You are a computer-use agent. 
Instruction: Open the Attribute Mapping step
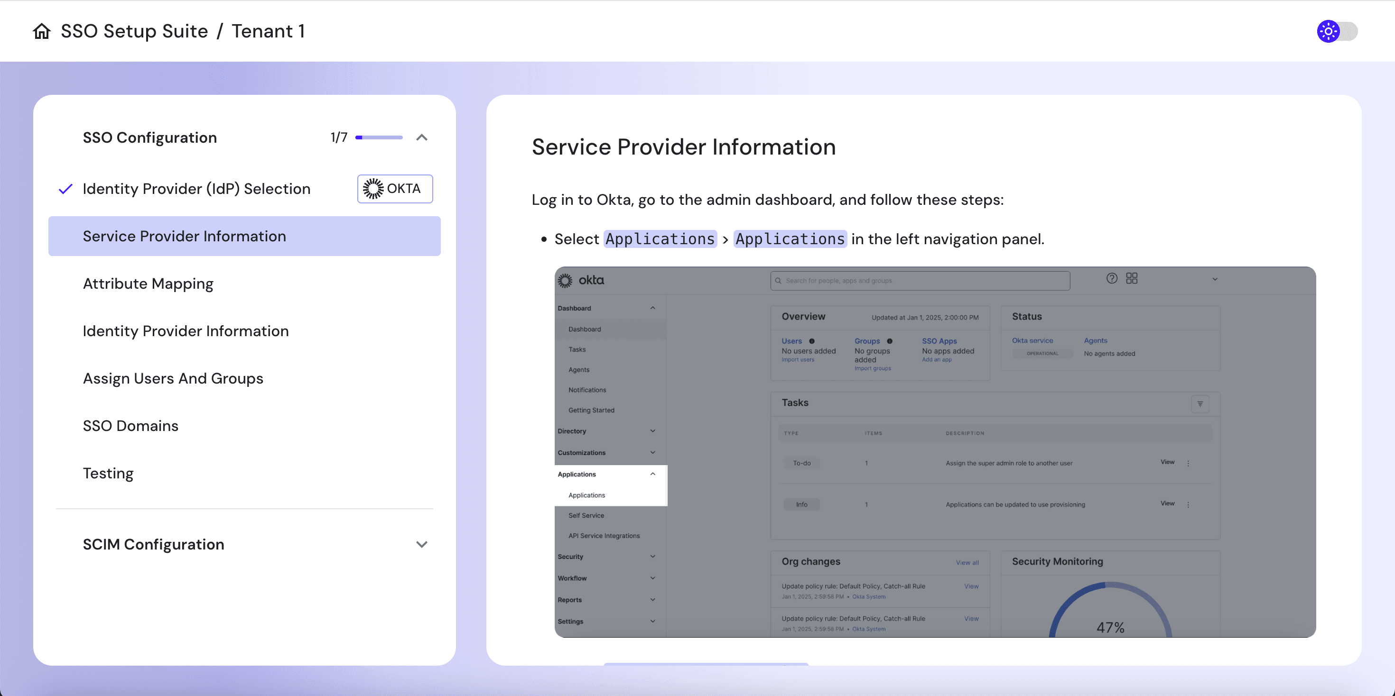coord(148,284)
